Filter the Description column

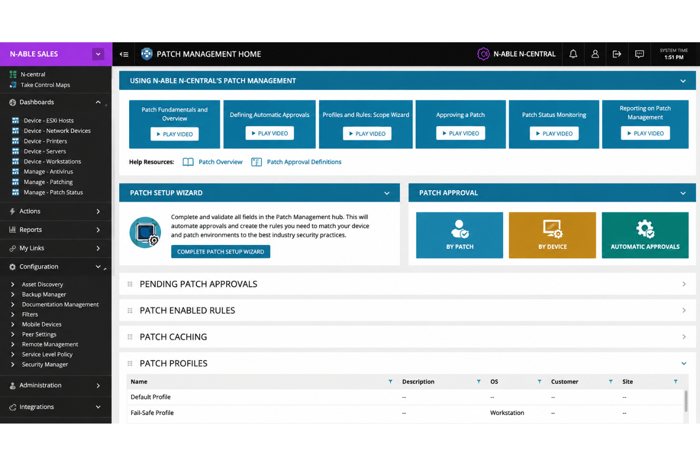pyautogui.click(x=478, y=381)
